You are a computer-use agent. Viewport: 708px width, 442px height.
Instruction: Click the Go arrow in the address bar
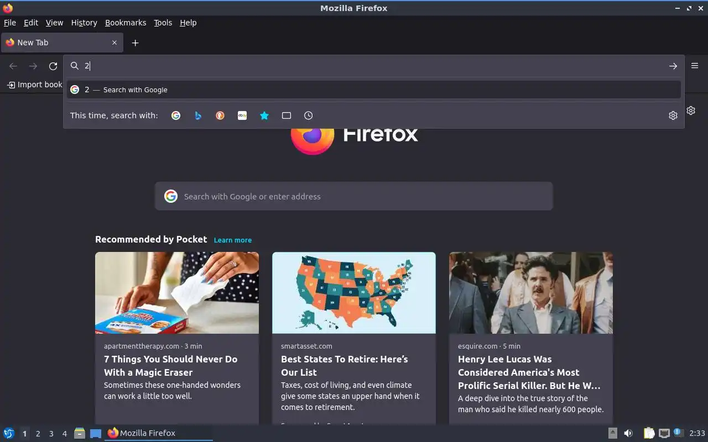click(x=673, y=66)
